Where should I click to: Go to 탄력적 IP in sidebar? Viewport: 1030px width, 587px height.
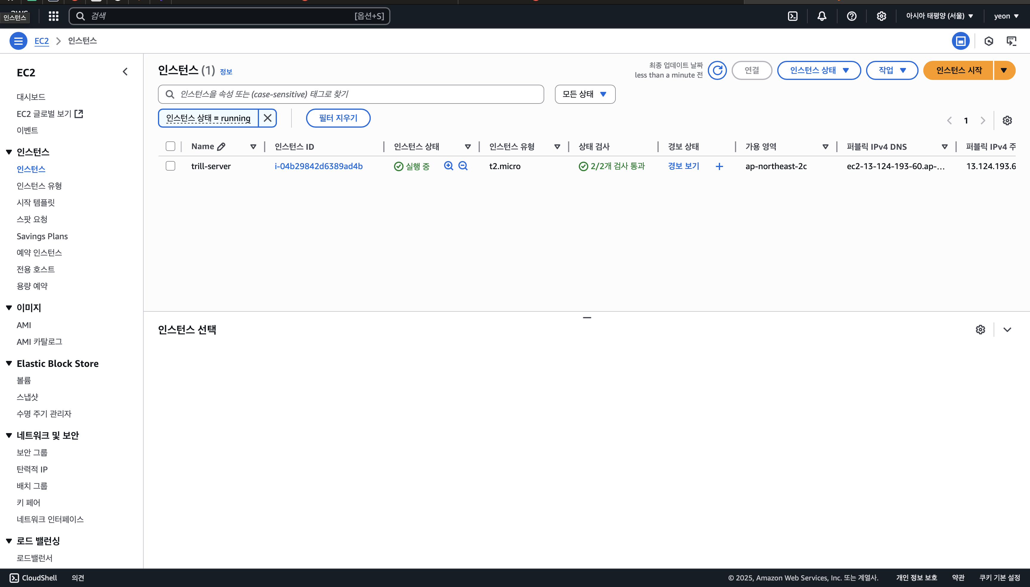point(32,469)
